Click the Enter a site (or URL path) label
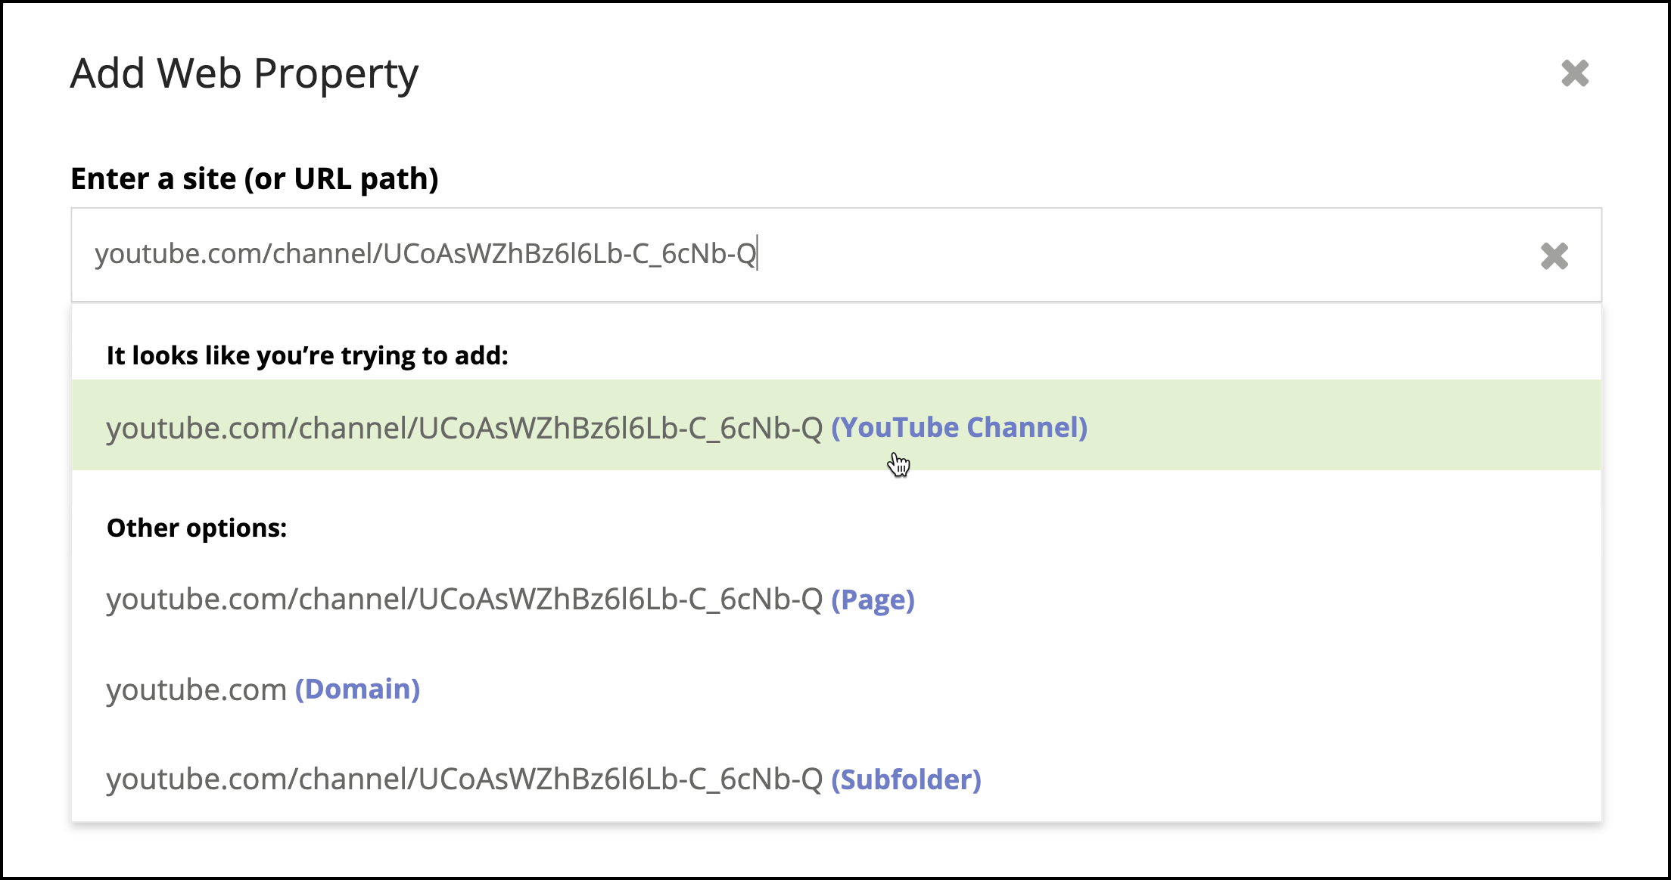This screenshot has height=880, width=1671. pos(254,178)
